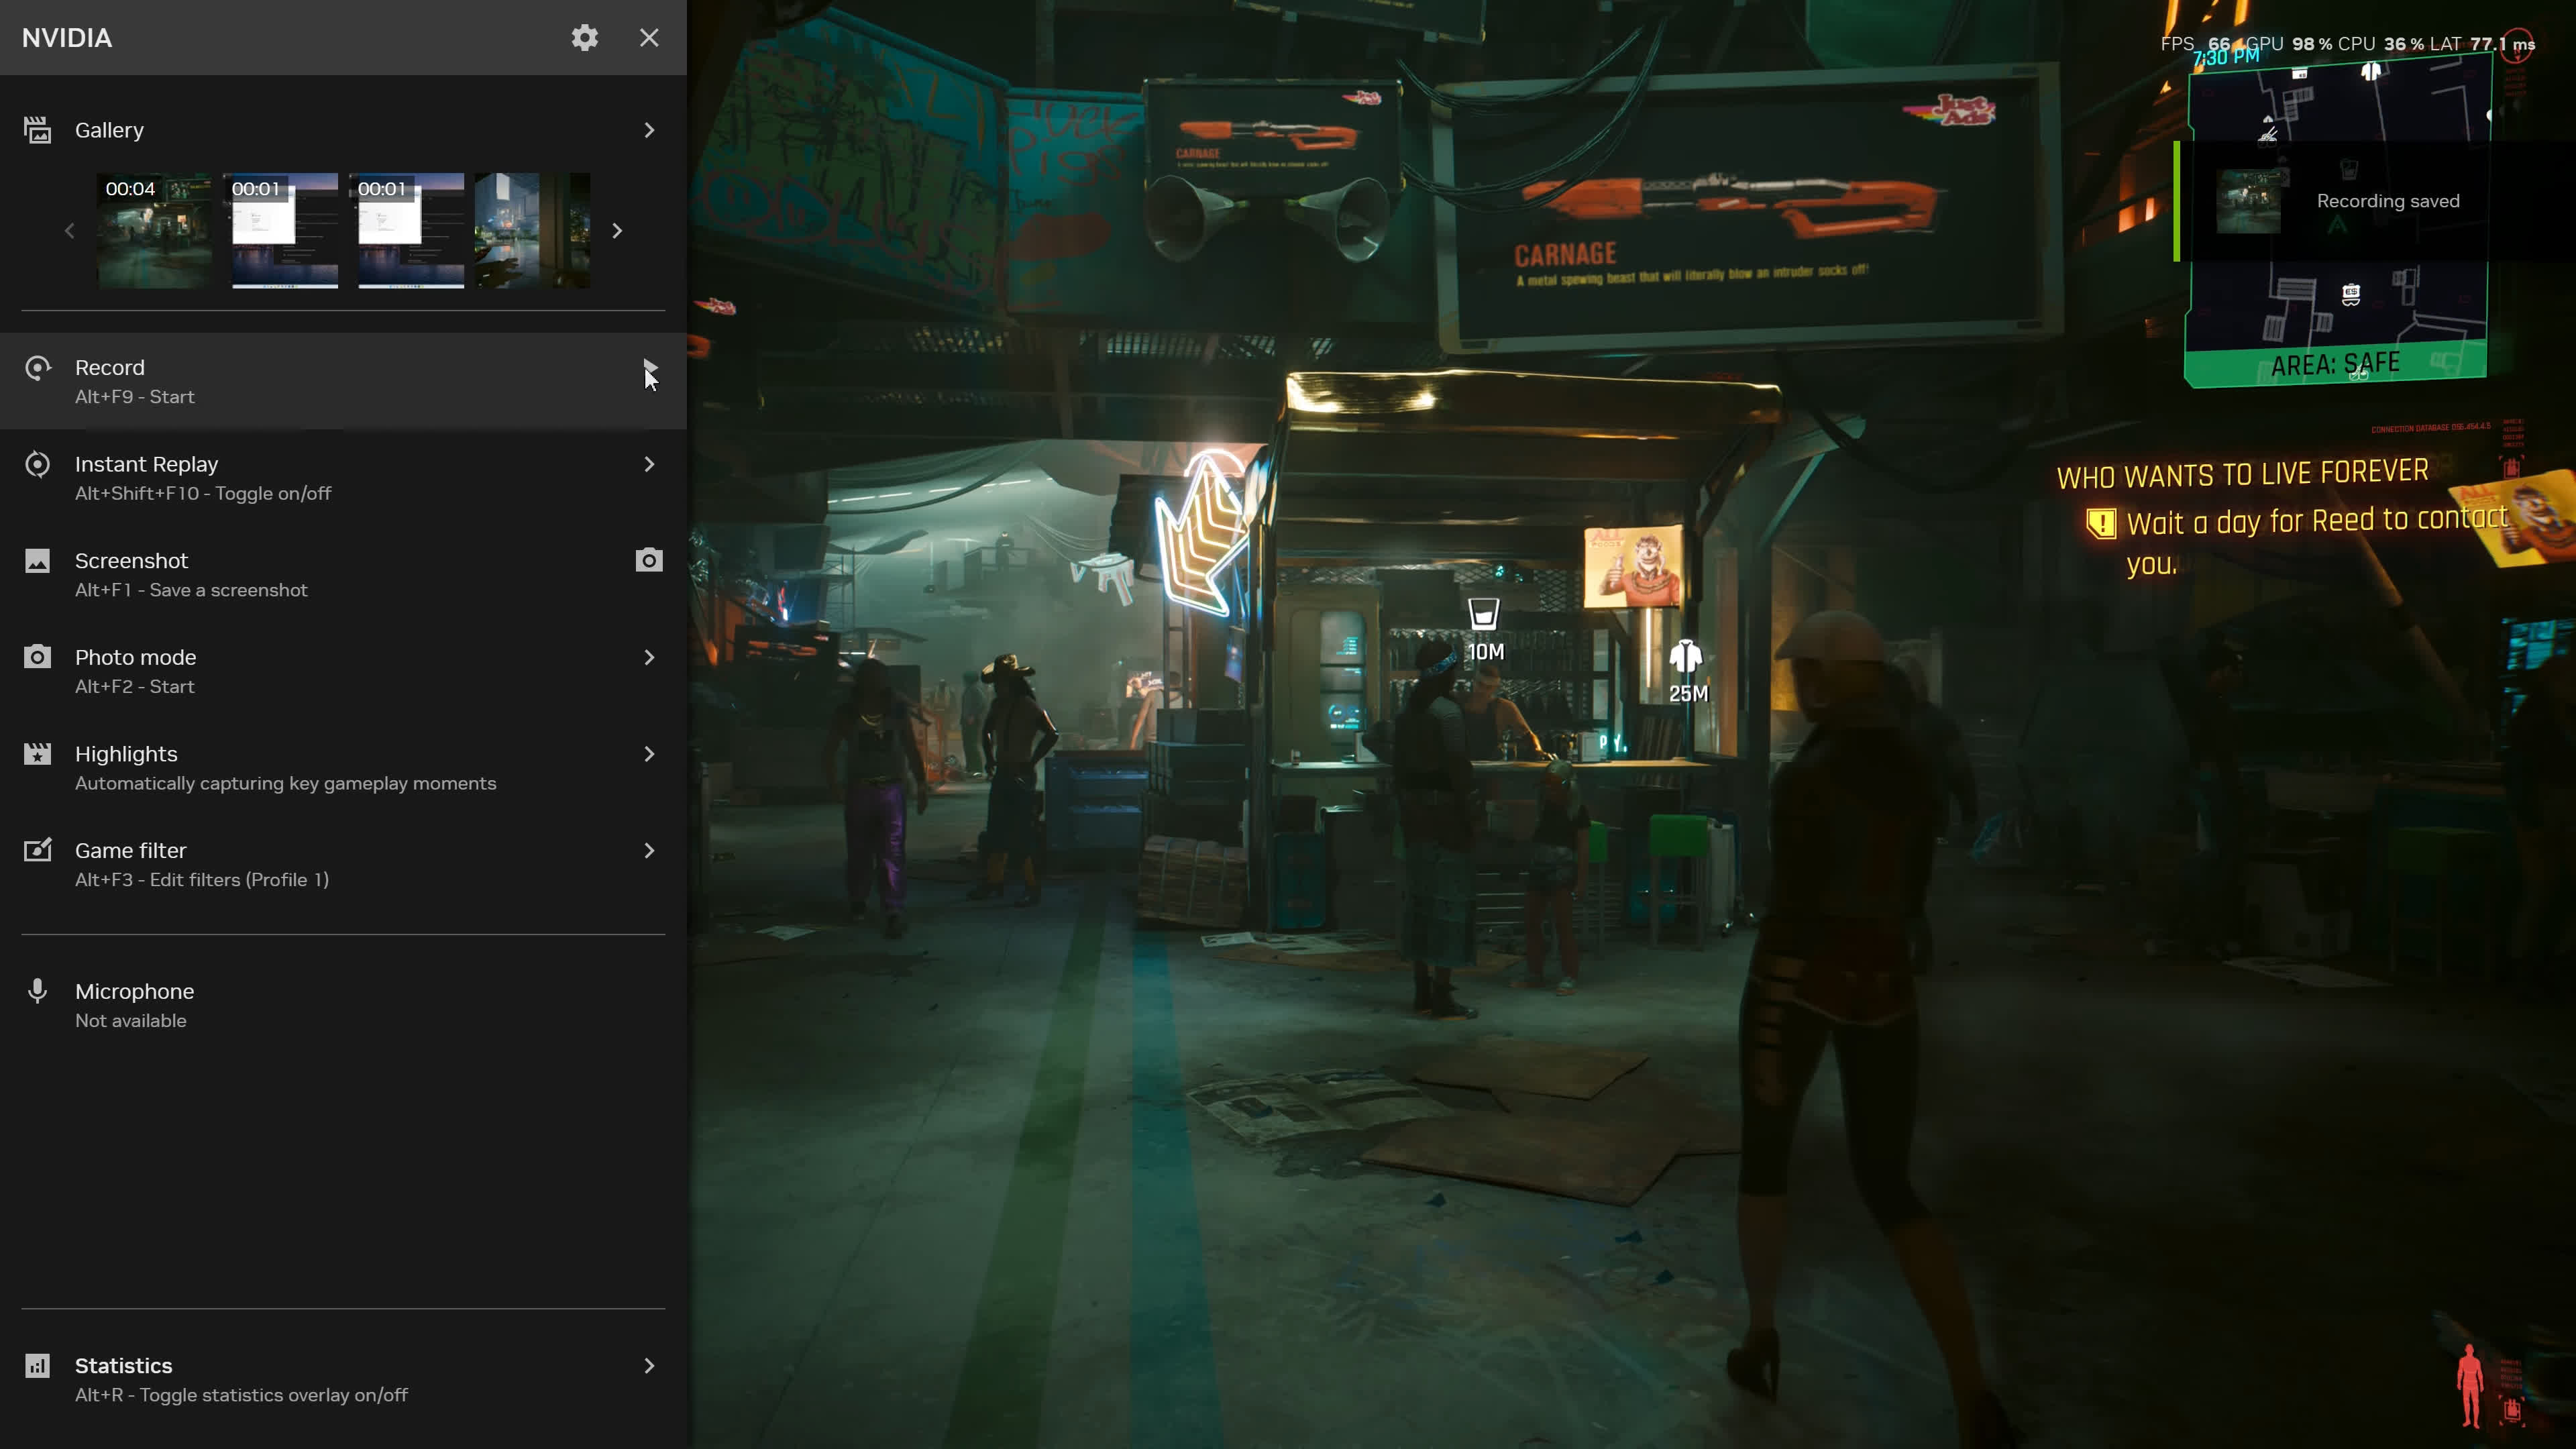Browse next gallery items with right arrow
This screenshot has height=1449, width=2576.
point(617,231)
